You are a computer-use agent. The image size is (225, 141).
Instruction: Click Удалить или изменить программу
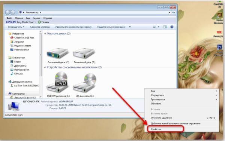point(73,27)
